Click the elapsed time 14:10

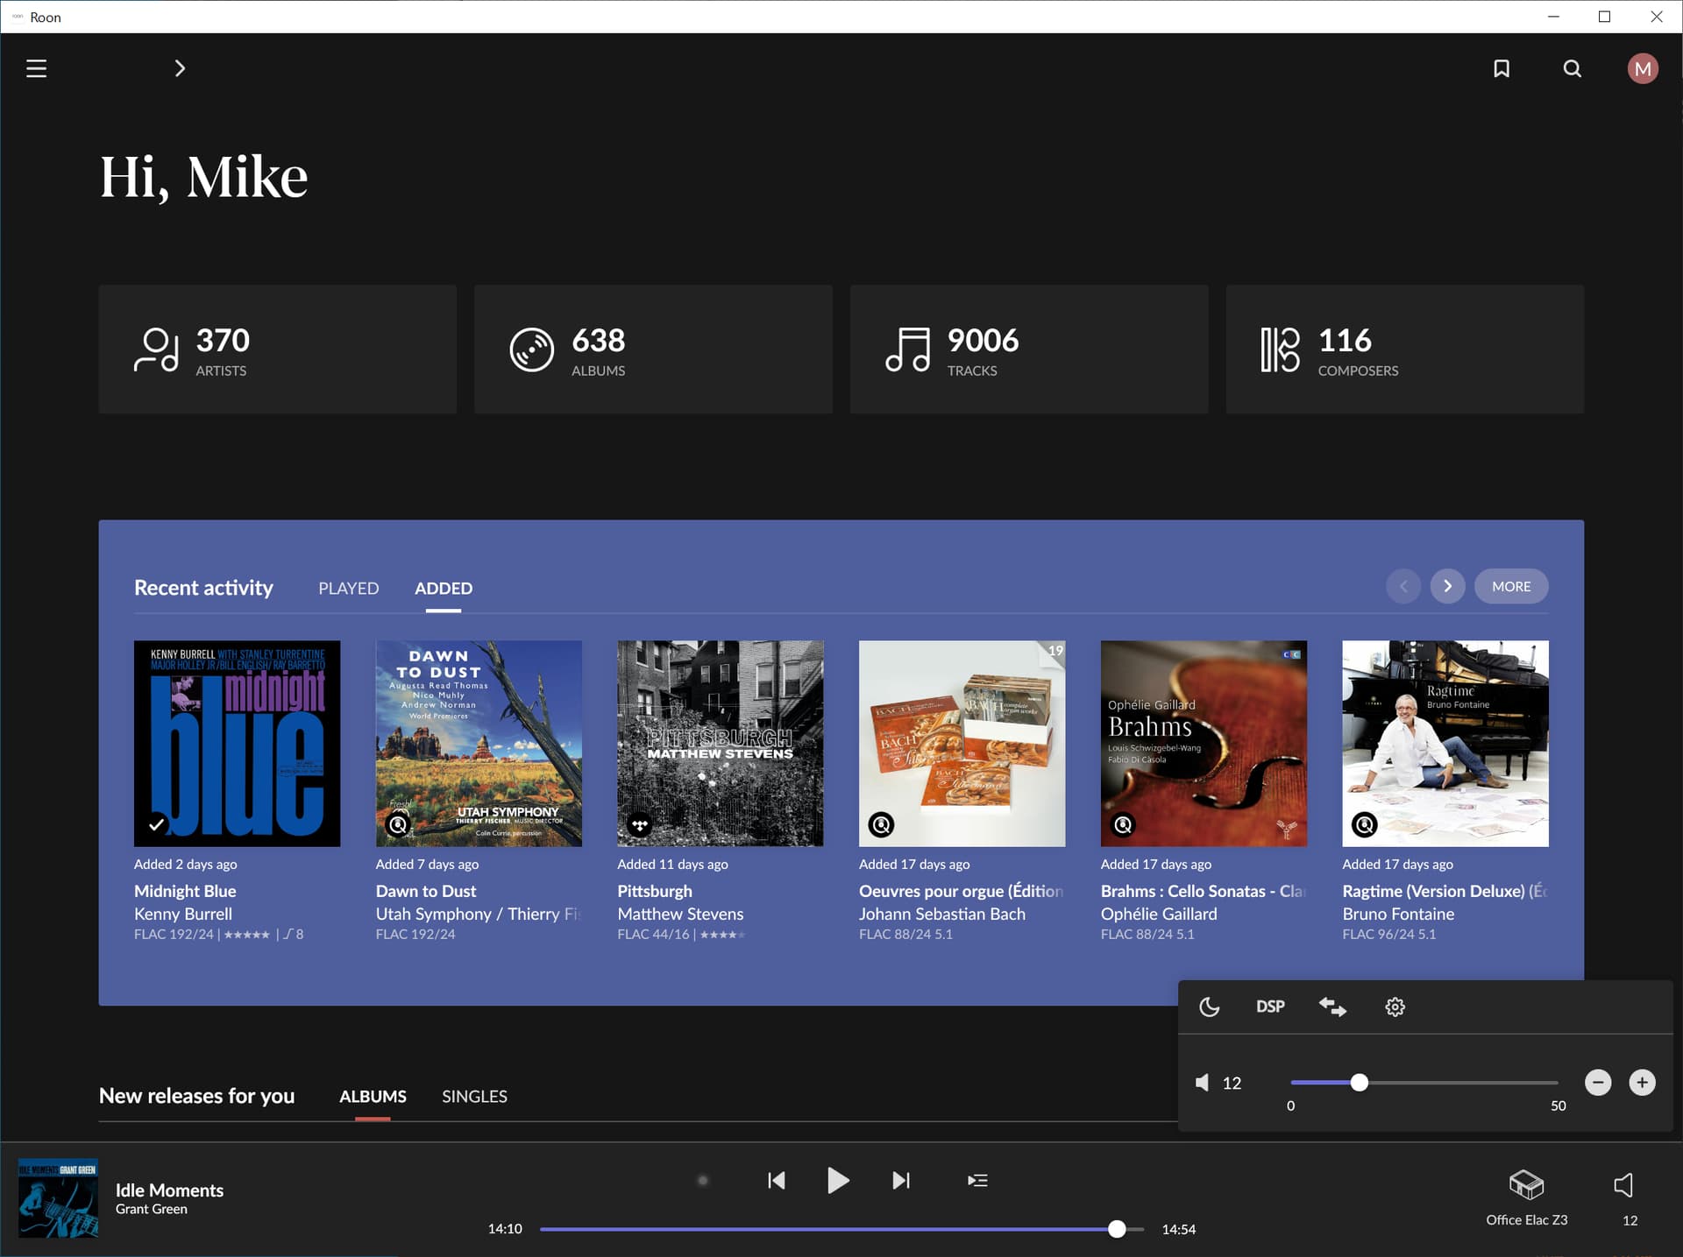505,1229
